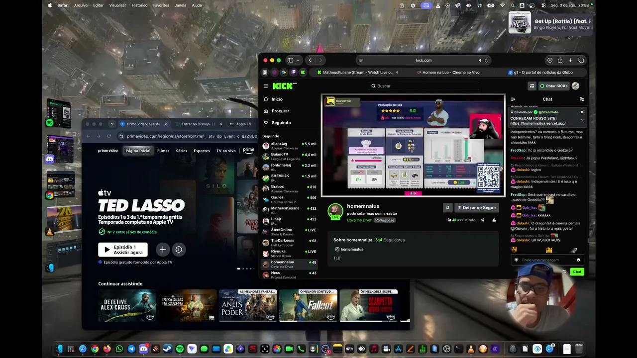Open the pinned Twitch tab
637x358 pixels.
point(293,73)
